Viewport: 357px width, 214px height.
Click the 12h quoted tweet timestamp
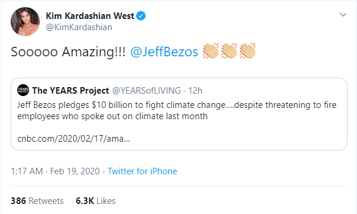[x=195, y=91]
